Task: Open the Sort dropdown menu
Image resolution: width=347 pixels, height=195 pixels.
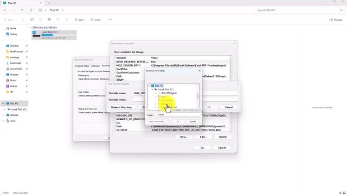Action: 80,19
